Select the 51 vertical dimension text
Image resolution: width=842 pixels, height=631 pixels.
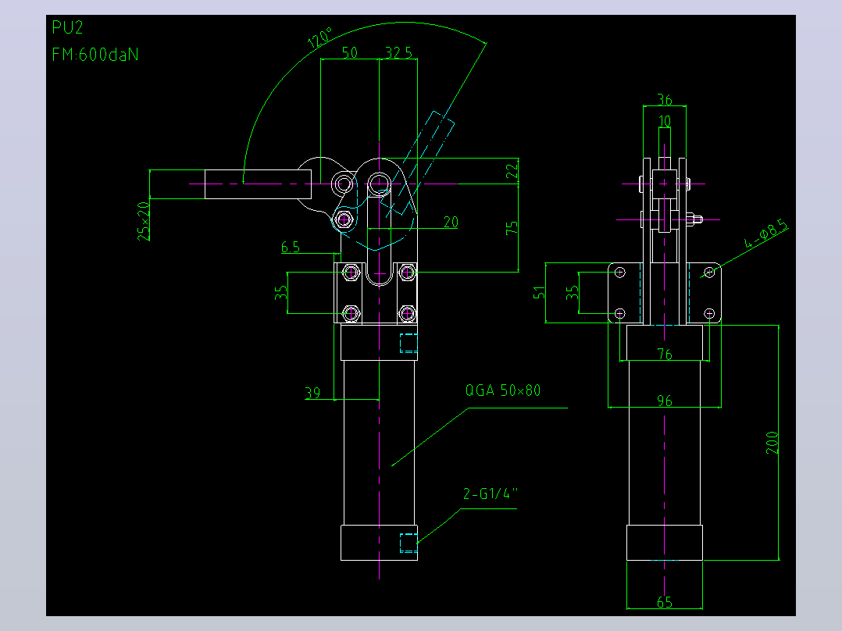click(539, 293)
